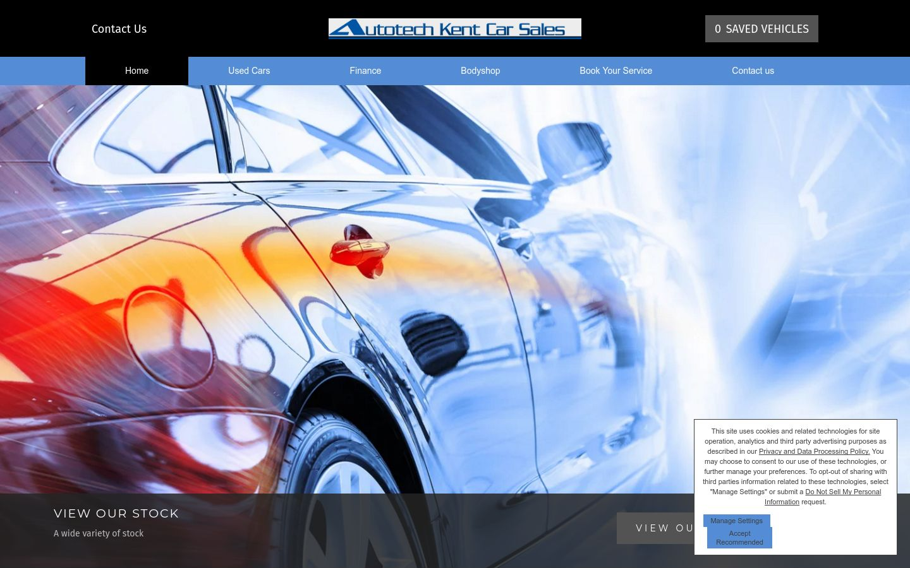
Task: Open the Privacy and Data Processing Policy link
Action: [x=814, y=451]
